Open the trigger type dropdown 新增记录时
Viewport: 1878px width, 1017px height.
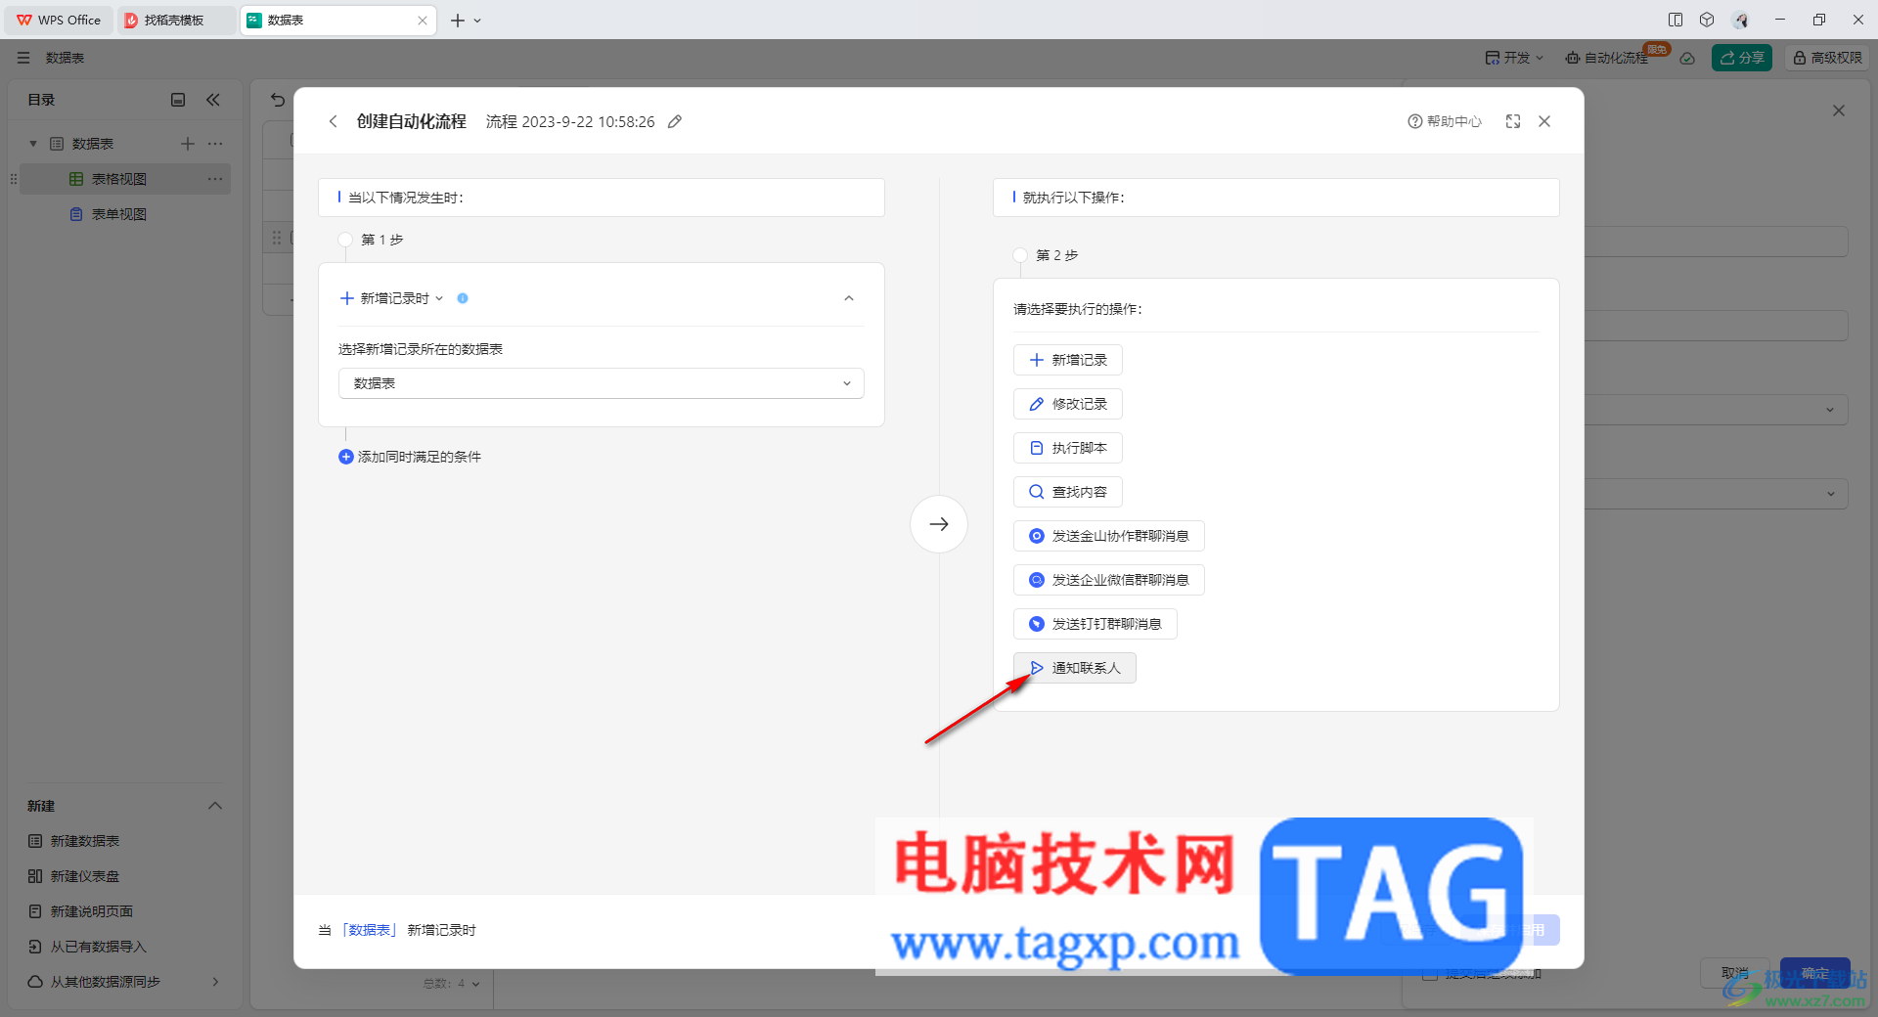(x=391, y=298)
